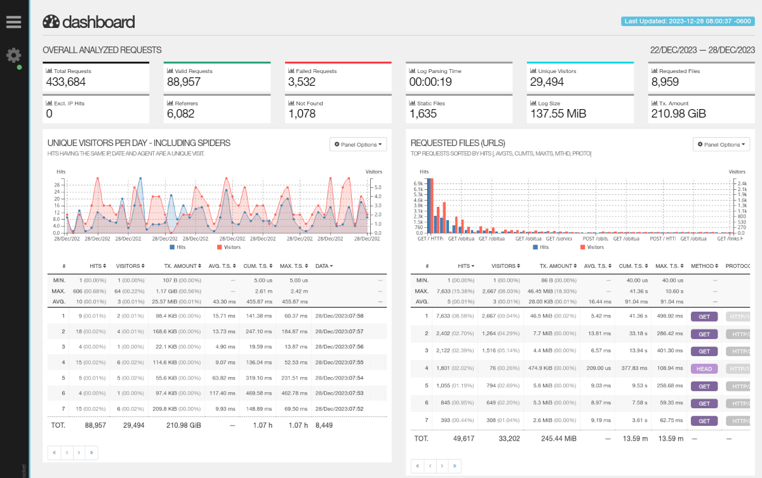Sort Unique Visitors table by TX. AMOUNT

pos(182,266)
